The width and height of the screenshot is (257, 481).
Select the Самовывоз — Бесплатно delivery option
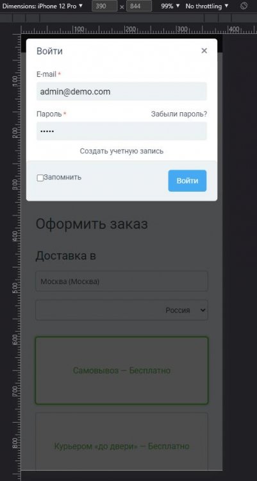pyautogui.click(x=122, y=371)
